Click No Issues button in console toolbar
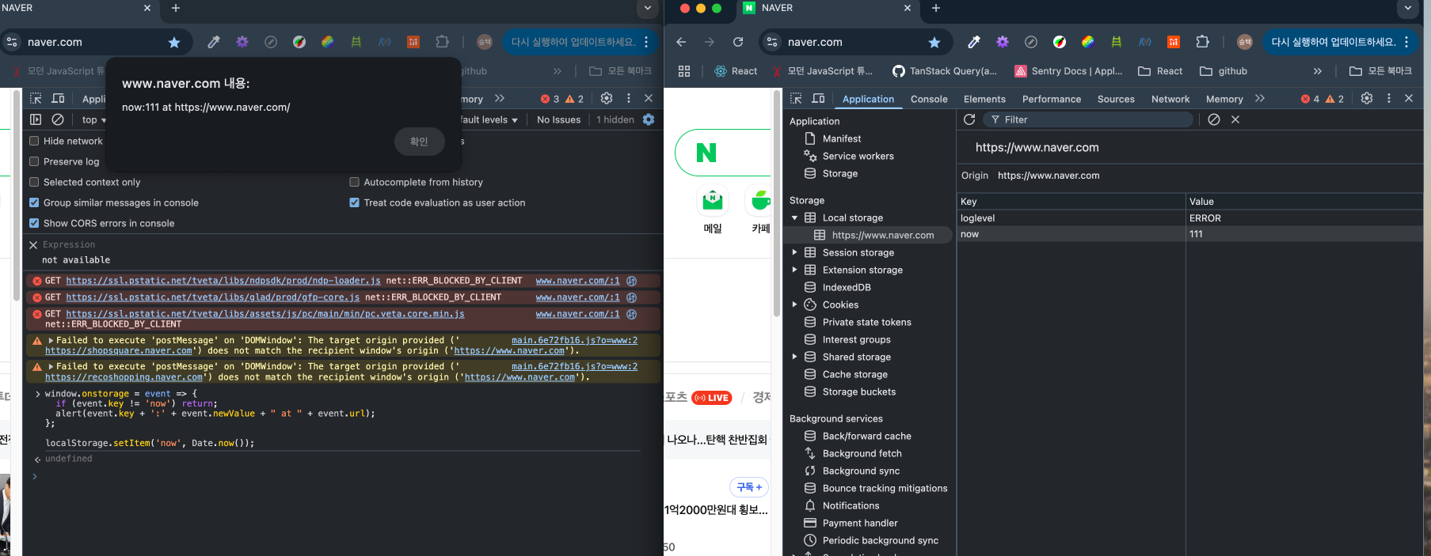The width and height of the screenshot is (1431, 556). (558, 119)
